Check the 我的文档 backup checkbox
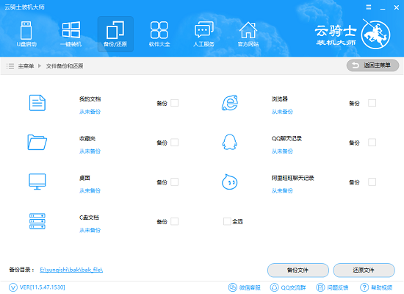The width and height of the screenshot is (404, 294). click(x=174, y=103)
